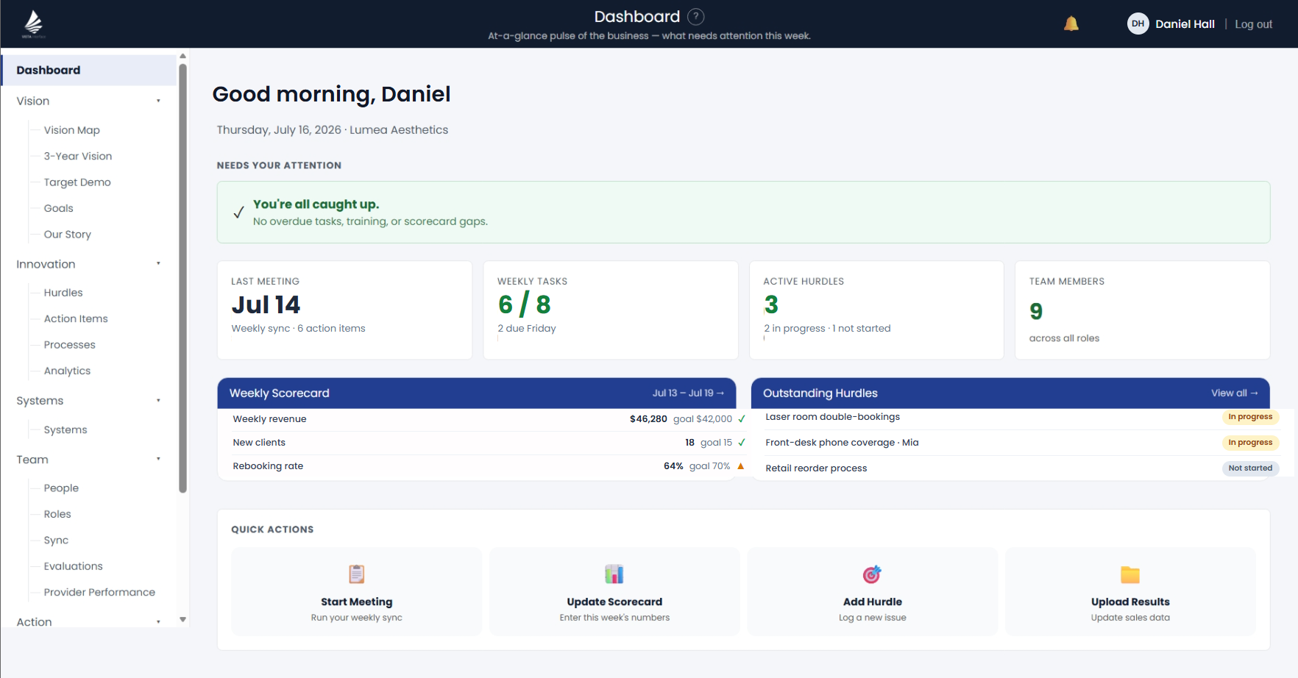Viewport: 1298px width, 678px height.
Task: Go to Action Items
Action: (x=76, y=318)
